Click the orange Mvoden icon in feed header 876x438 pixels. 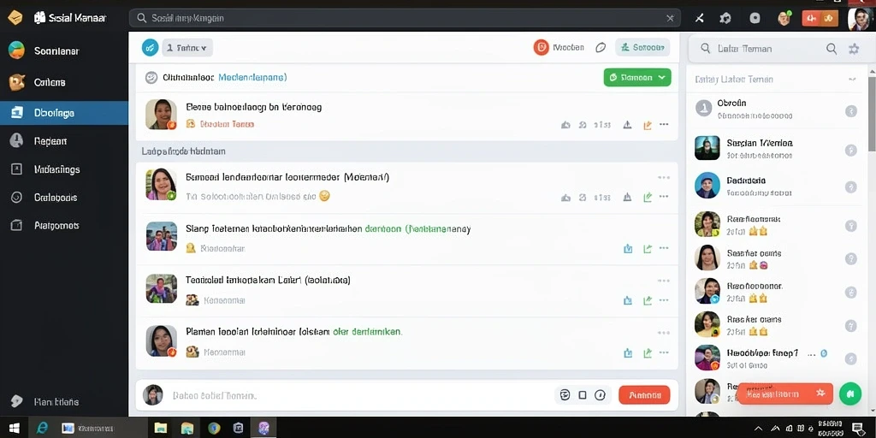click(541, 48)
